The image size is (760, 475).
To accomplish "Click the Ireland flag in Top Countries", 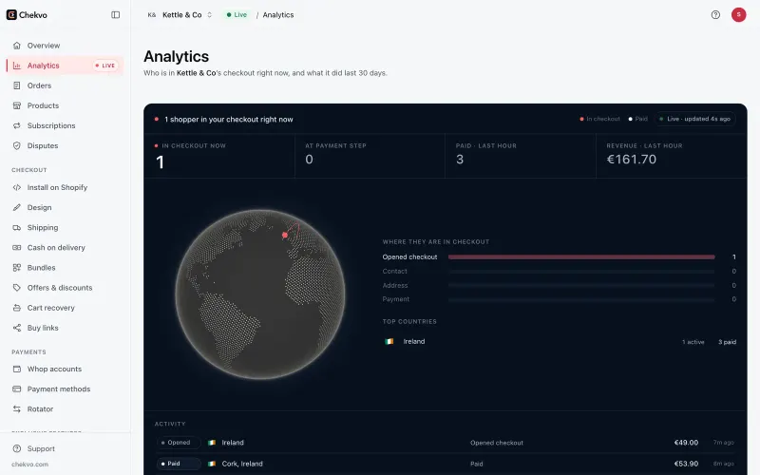I will 389,342.
